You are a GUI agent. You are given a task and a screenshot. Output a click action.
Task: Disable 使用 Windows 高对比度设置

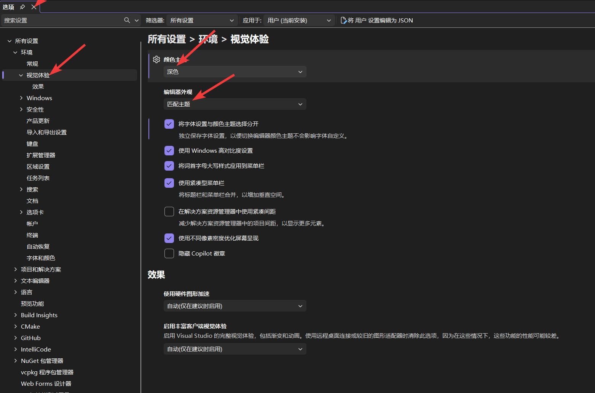(169, 150)
